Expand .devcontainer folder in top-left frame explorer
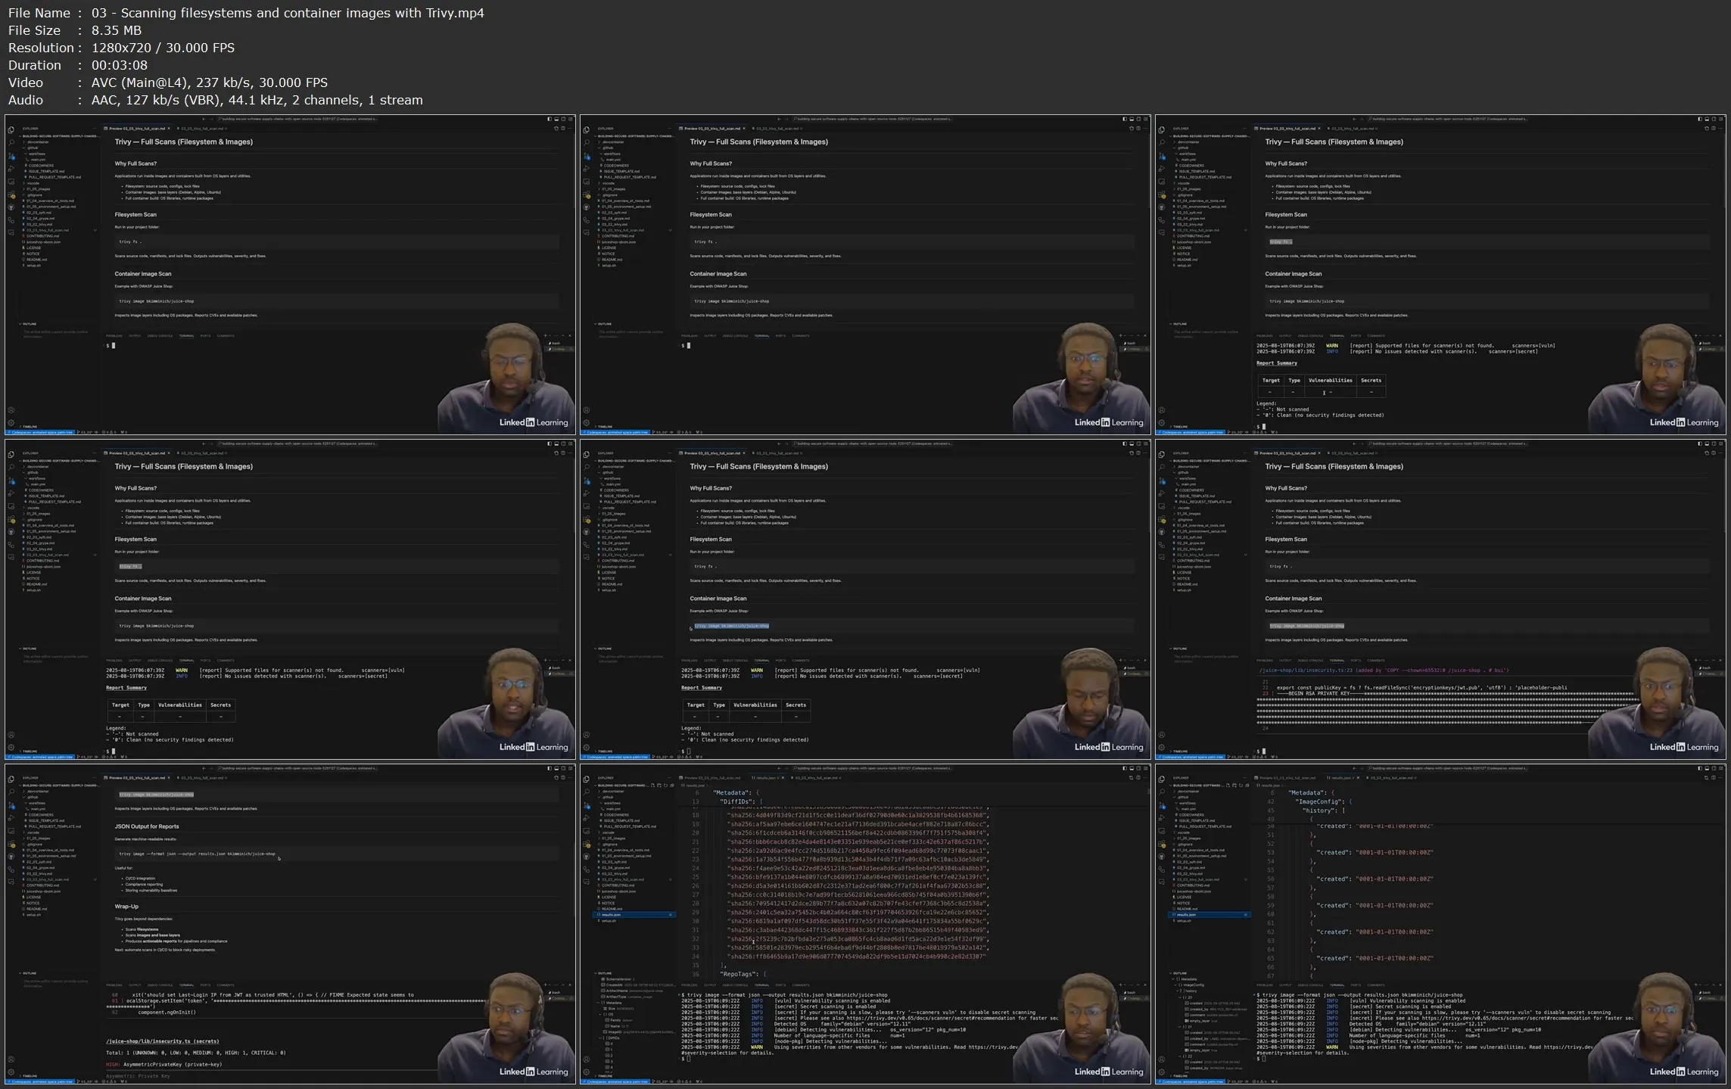Screen dimensions: 1731x1089 tap(38, 142)
